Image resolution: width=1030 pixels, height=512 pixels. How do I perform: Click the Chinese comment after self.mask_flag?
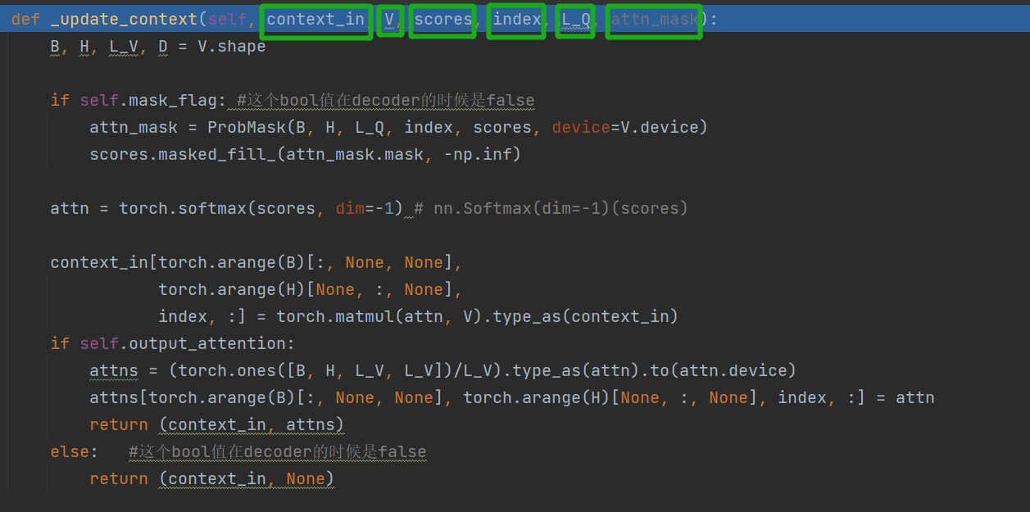pyautogui.click(x=385, y=101)
